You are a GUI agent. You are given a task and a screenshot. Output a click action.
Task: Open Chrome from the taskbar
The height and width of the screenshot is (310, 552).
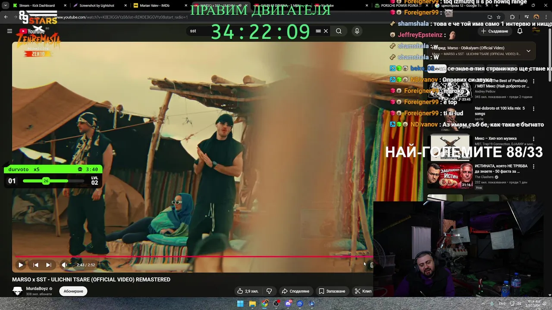(264, 304)
